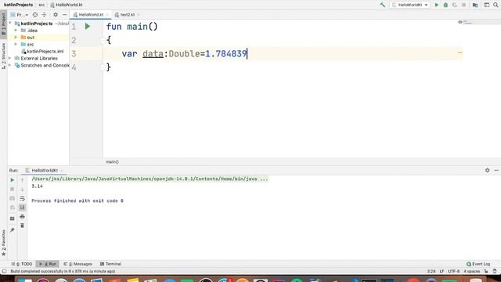501x282 pixels.
Task: Expand External Libraries node
Action: pos(10,59)
